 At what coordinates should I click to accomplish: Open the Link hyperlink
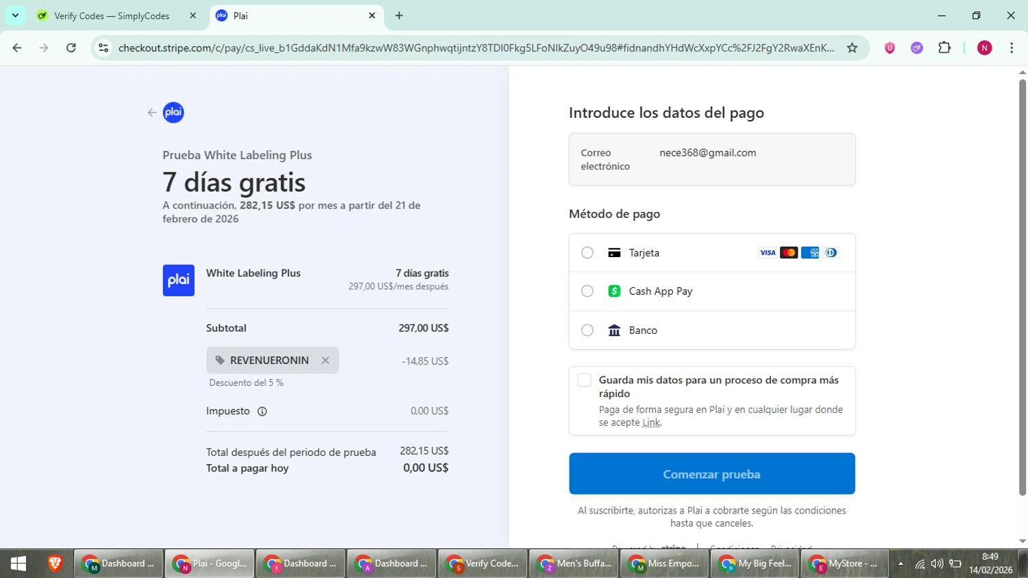click(x=651, y=422)
